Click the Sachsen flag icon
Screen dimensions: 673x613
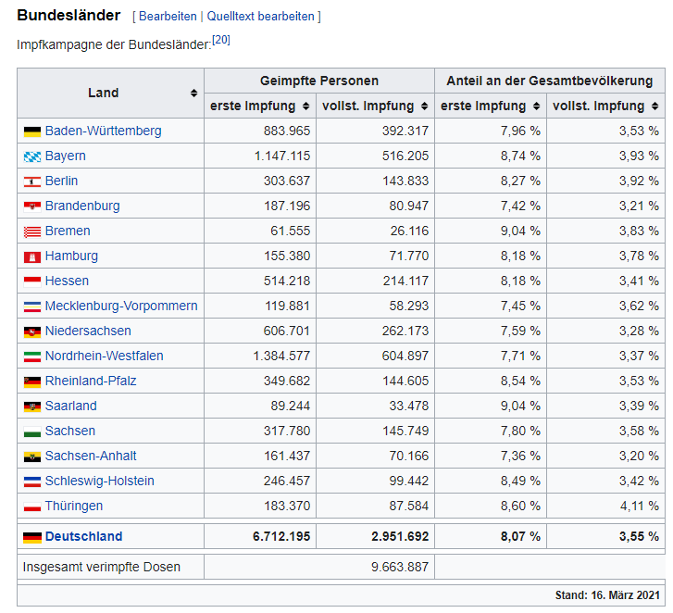(32, 432)
